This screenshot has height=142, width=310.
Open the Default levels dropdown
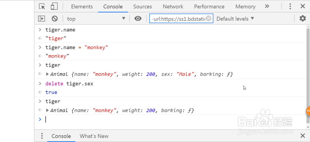click(x=235, y=19)
